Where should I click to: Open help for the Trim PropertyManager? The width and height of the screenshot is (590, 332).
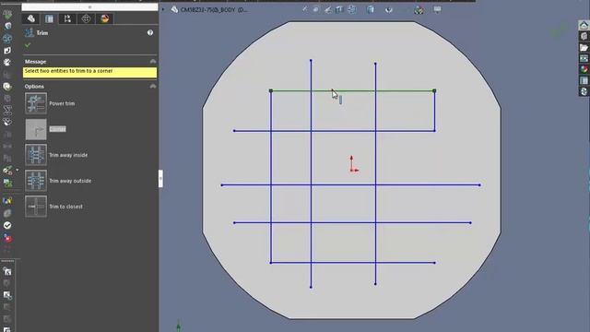[150, 33]
